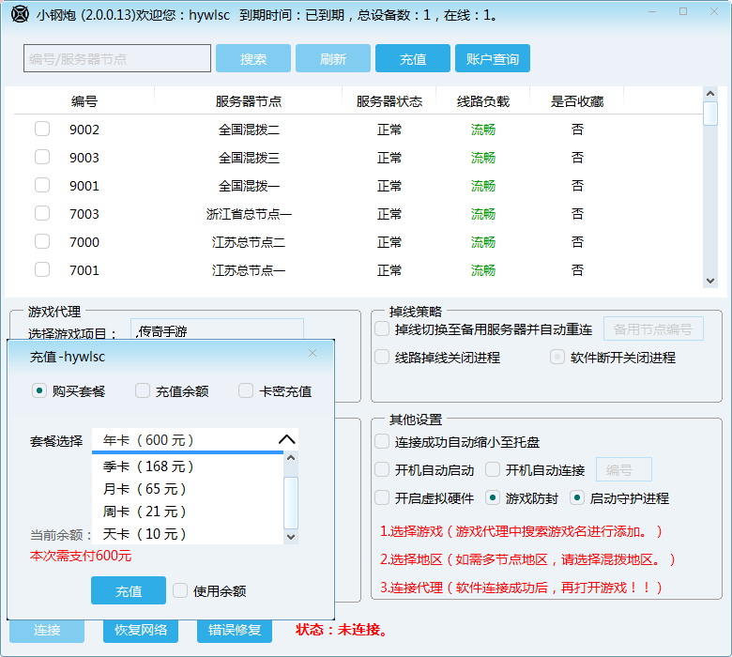Minimize the 小钢炮 window
The width and height of the screenshot is (732, 657).
click(x=652, y=11)
